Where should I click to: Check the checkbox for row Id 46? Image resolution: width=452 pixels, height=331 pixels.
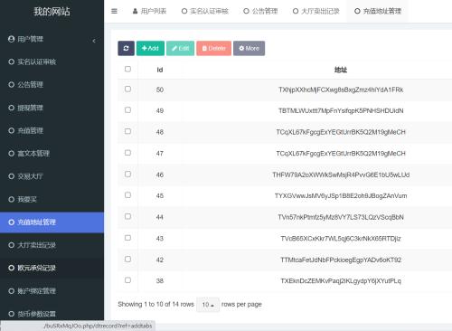point(127,175)
